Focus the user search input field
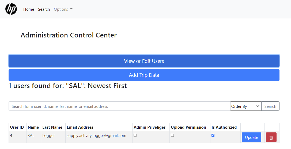This screenshot has height=149, width=291. click(x=119, y=106)
